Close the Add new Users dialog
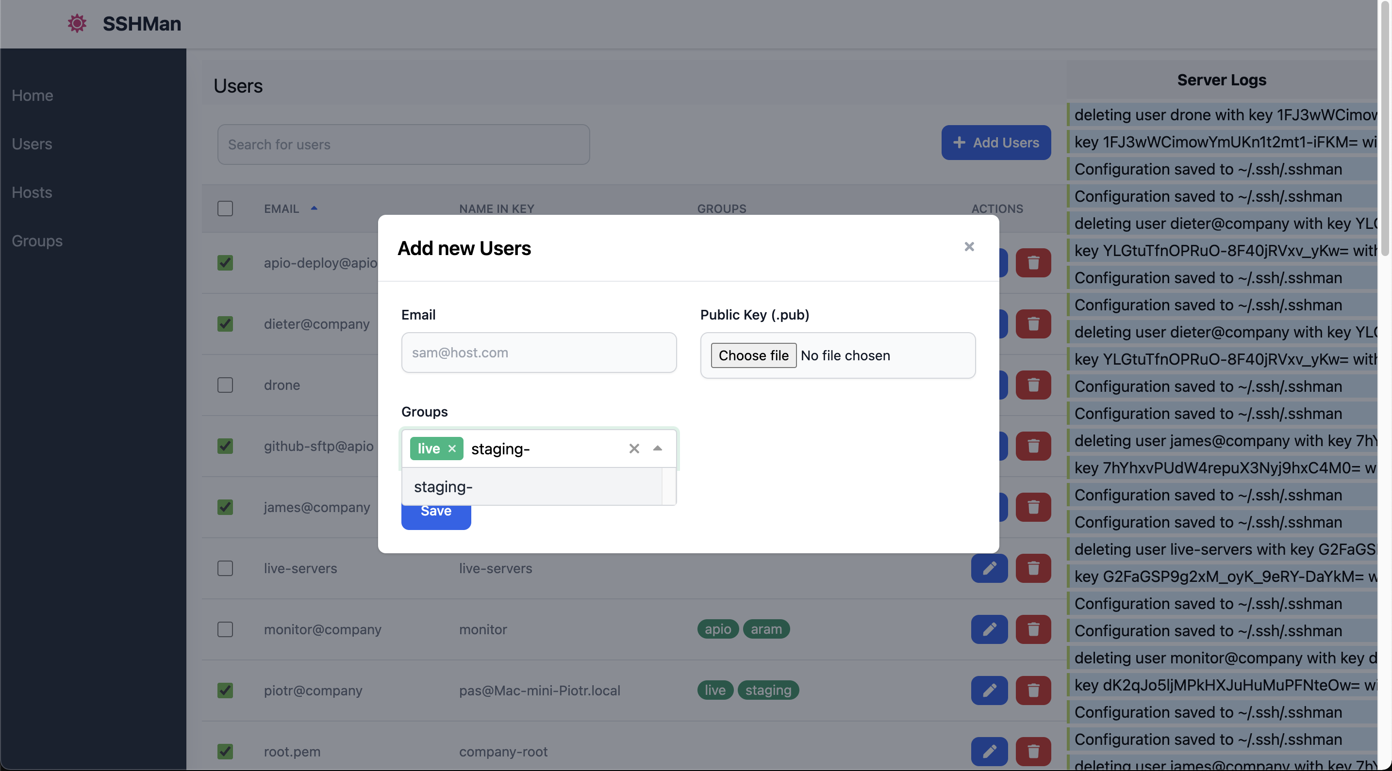 coord(969,247)
